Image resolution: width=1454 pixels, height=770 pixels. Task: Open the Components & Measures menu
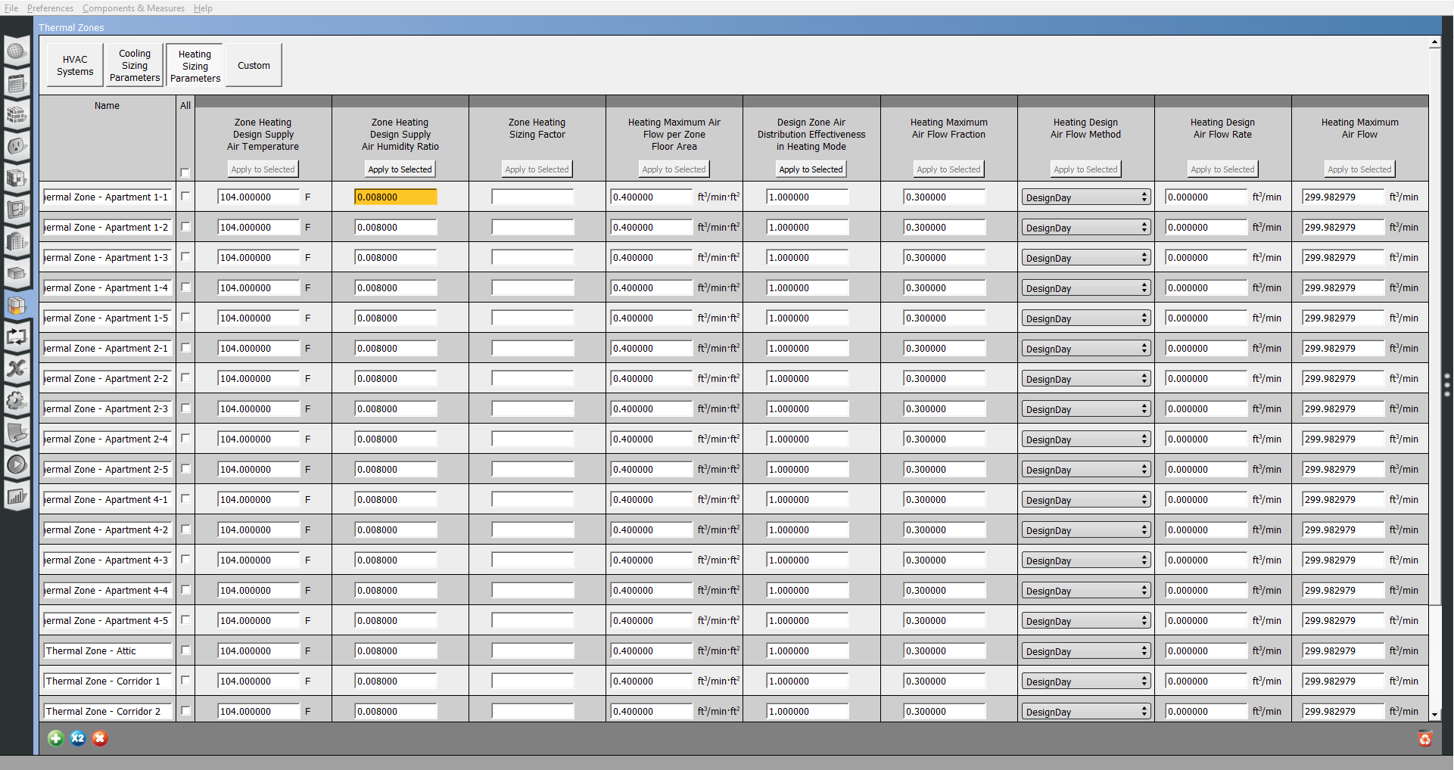[x=133, y=8]
